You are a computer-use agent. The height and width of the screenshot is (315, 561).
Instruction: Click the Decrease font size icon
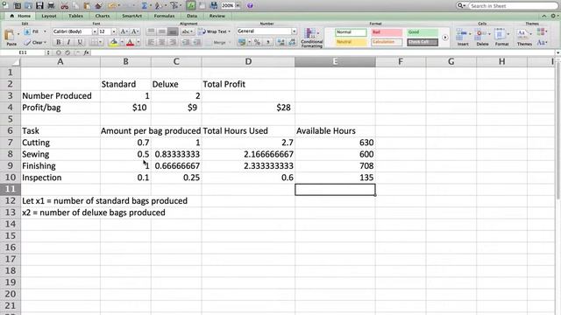tap(134, 31)
